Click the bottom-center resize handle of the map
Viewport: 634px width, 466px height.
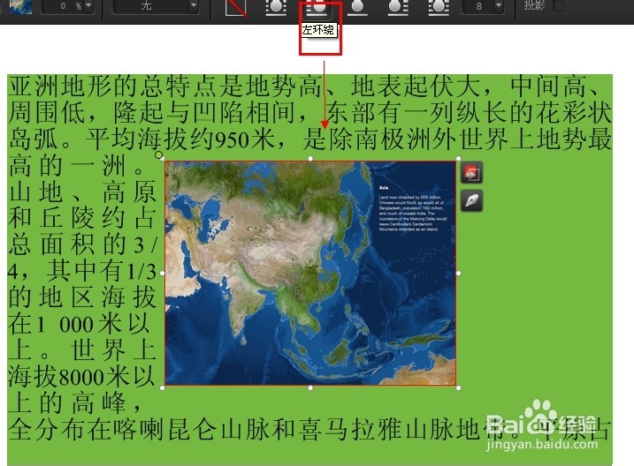[x=310, y=387]
